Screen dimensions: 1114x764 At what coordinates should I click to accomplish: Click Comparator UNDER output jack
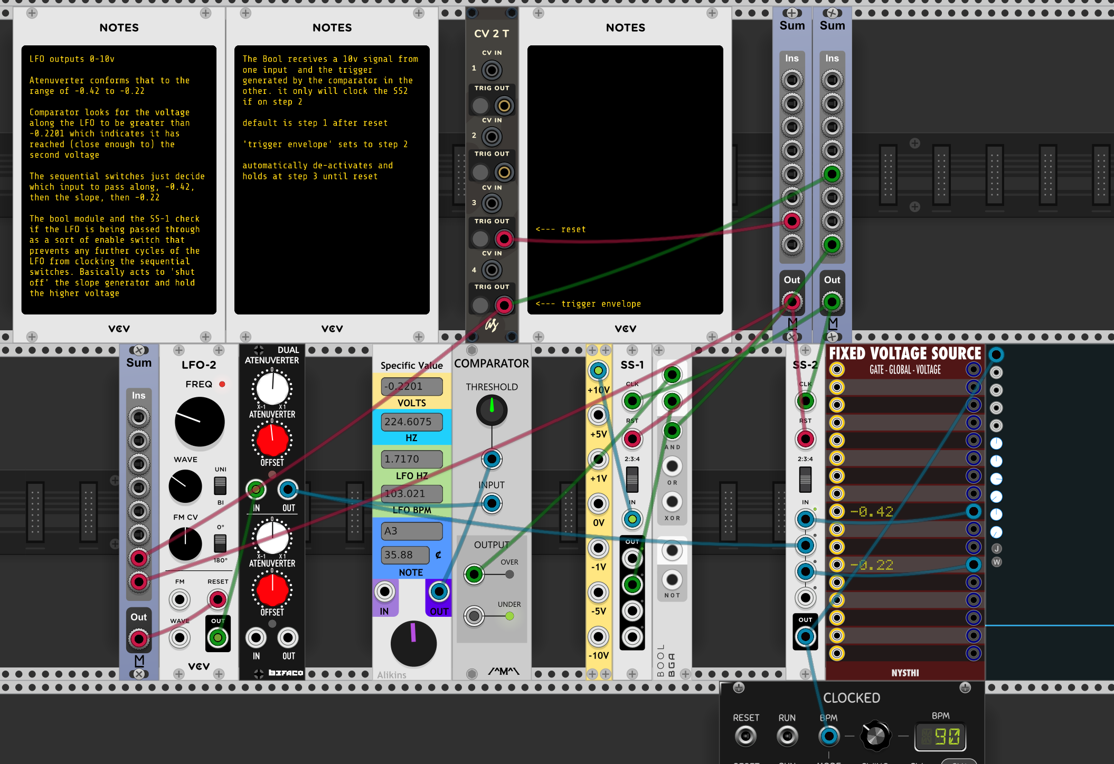pyautogui.click(x=474, y=616)
